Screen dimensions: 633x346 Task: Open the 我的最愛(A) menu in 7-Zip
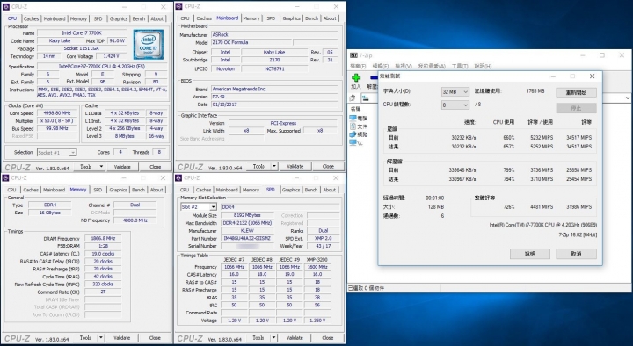pos(432,66)
